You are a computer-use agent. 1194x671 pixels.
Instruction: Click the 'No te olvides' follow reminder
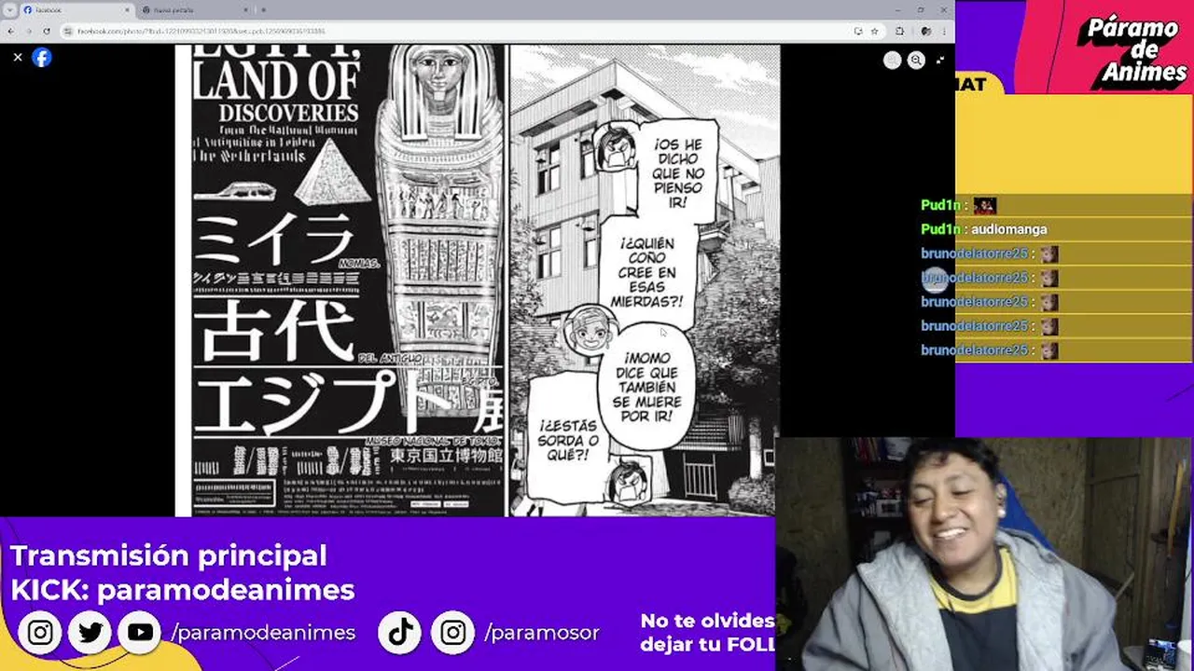tap(707, 632)
